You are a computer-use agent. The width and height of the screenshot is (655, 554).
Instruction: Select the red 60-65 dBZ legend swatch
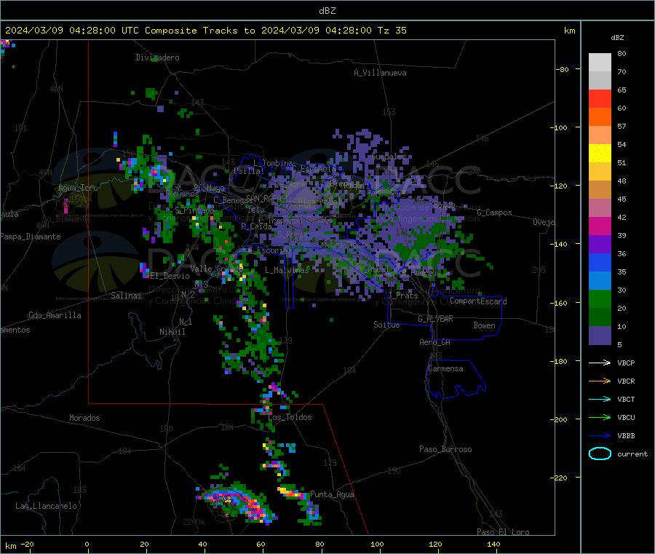(x=600, y=98)
